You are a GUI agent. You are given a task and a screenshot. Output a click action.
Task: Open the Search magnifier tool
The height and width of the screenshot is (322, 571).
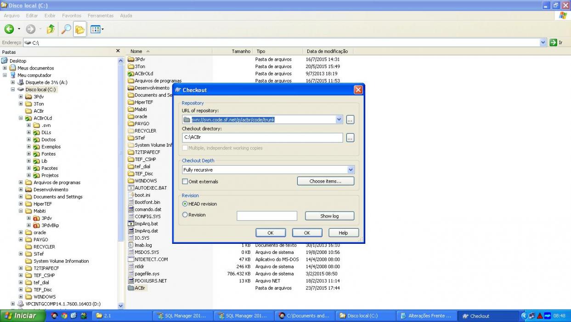click(66, 29)
